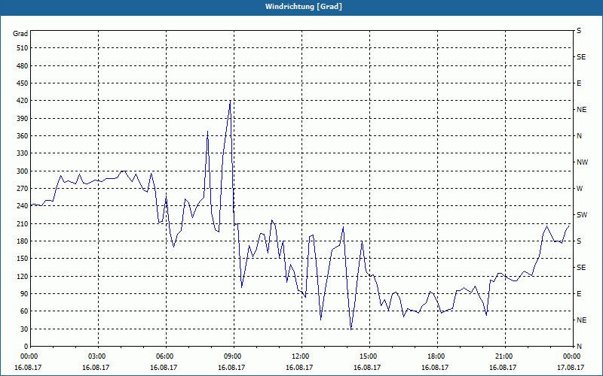Click the "Windrichtung [Grad]" chart title
The width and height of the screenshot is (603, 376).
(x=304, y=7)
